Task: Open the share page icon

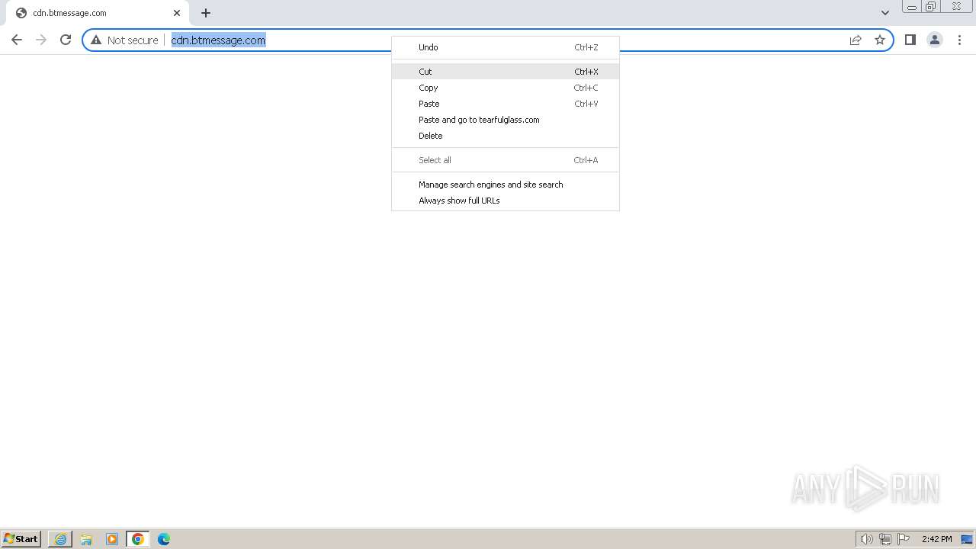Action: coord(856,40)
